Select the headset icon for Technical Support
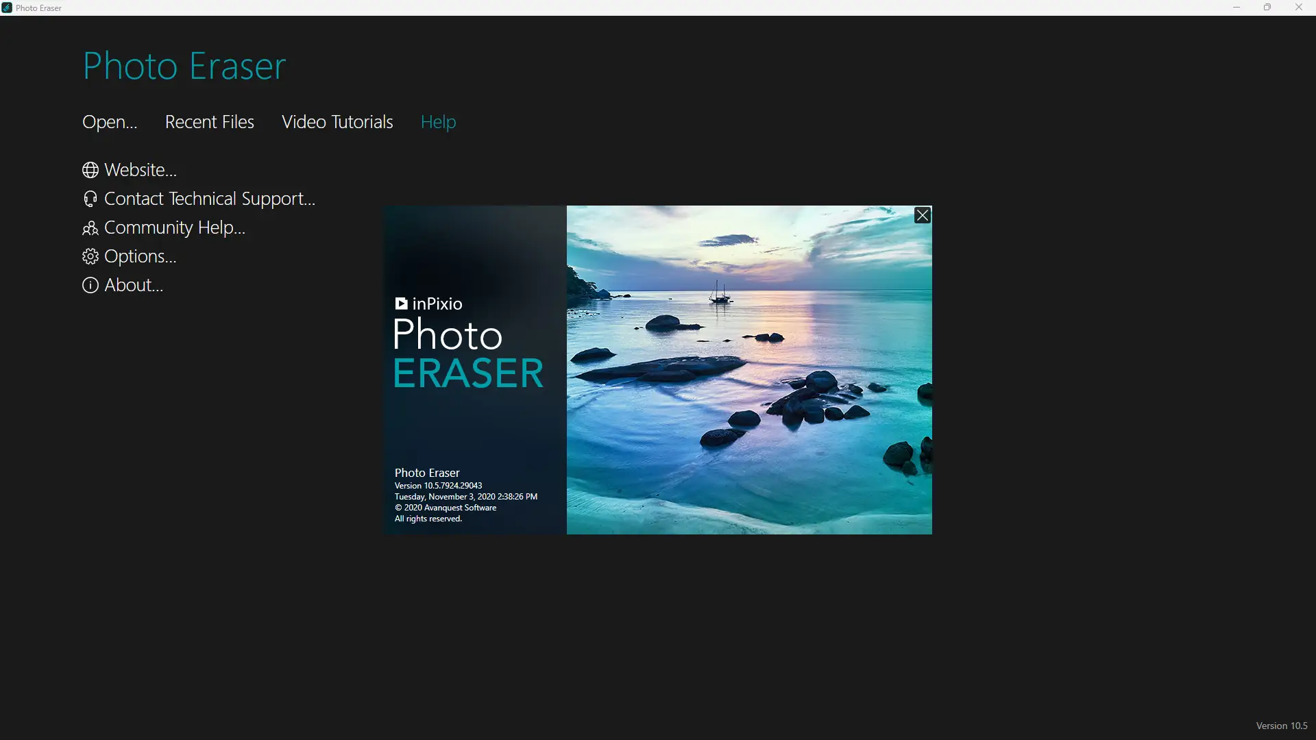 (x=90, y=199)
